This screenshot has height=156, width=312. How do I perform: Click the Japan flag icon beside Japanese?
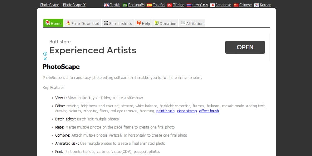coord(213,5)
